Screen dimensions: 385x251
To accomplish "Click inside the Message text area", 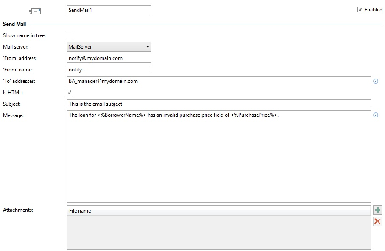I will [218, 161].
